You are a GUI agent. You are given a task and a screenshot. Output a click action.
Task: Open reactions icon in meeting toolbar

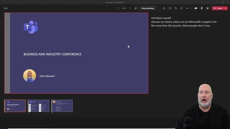point(176,8)
